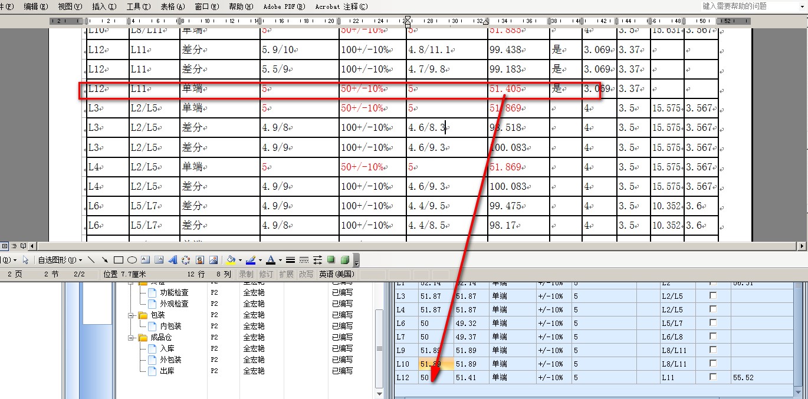Open fill color dropdown arrow
The height and width of the screenshot is (399, 808).
pos(241,260)
